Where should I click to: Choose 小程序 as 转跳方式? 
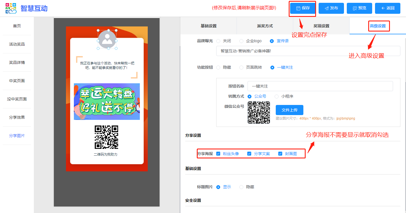pyautogui.click(x=277, y=96)
